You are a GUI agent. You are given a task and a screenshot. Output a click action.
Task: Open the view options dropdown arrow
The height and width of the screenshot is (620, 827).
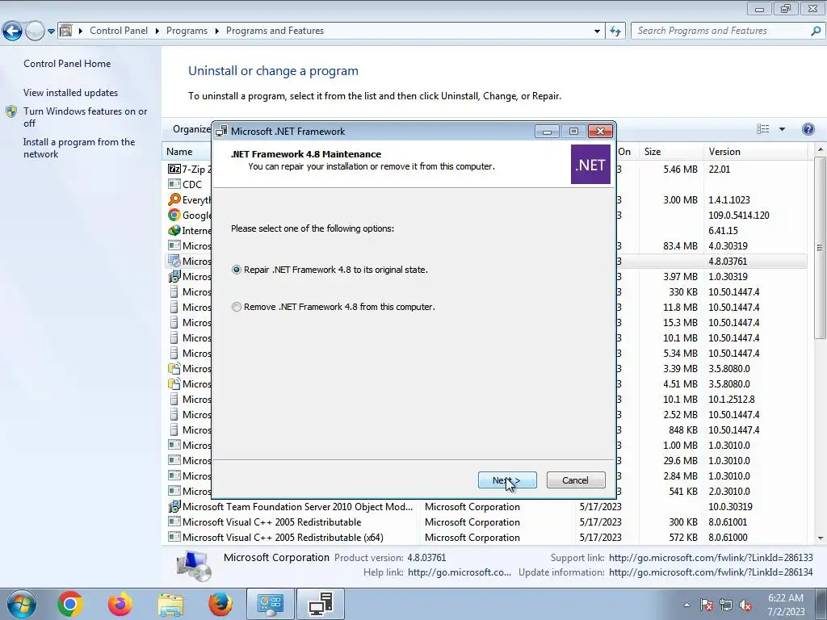782,129
